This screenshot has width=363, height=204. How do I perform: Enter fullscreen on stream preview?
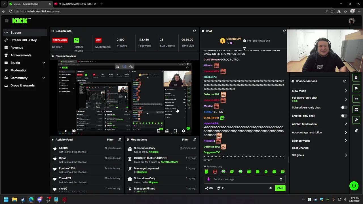coord(175,131)
